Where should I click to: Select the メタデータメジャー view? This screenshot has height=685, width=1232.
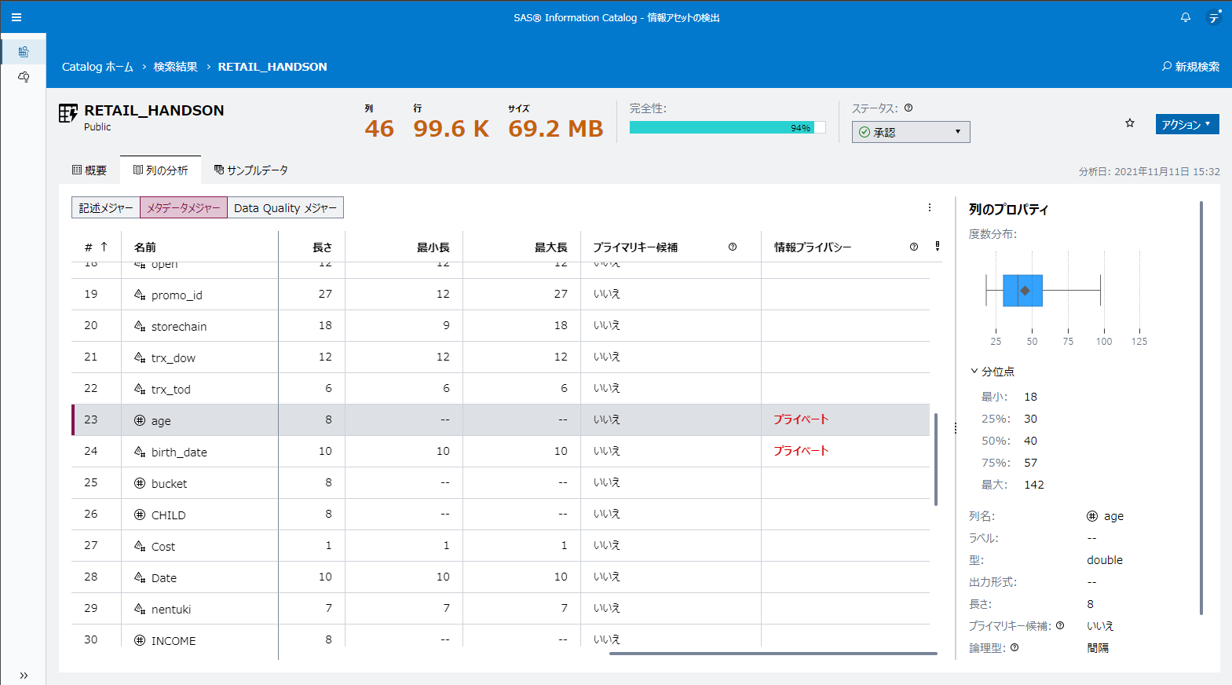[184, 207]
